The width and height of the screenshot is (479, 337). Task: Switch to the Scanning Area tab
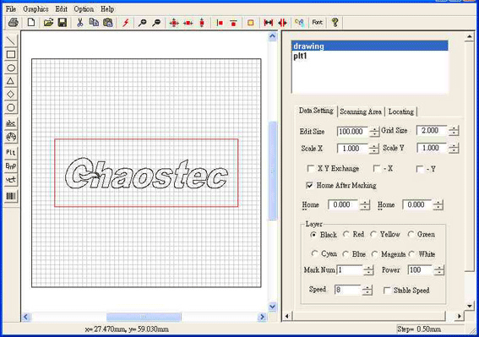[361, 111]
